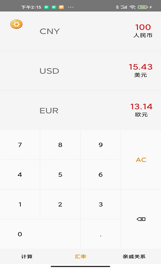
Task: Tap the decimal point key
Action: [x=101, y=234]
